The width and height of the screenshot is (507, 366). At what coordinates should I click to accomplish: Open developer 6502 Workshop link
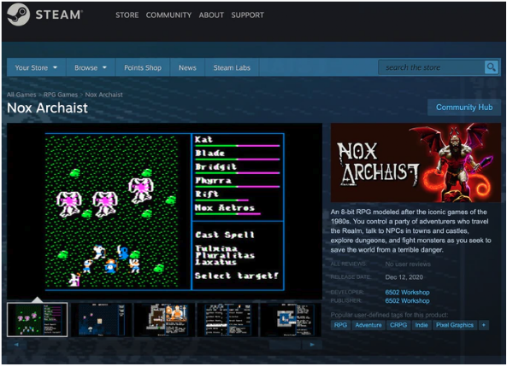(407, 292)
